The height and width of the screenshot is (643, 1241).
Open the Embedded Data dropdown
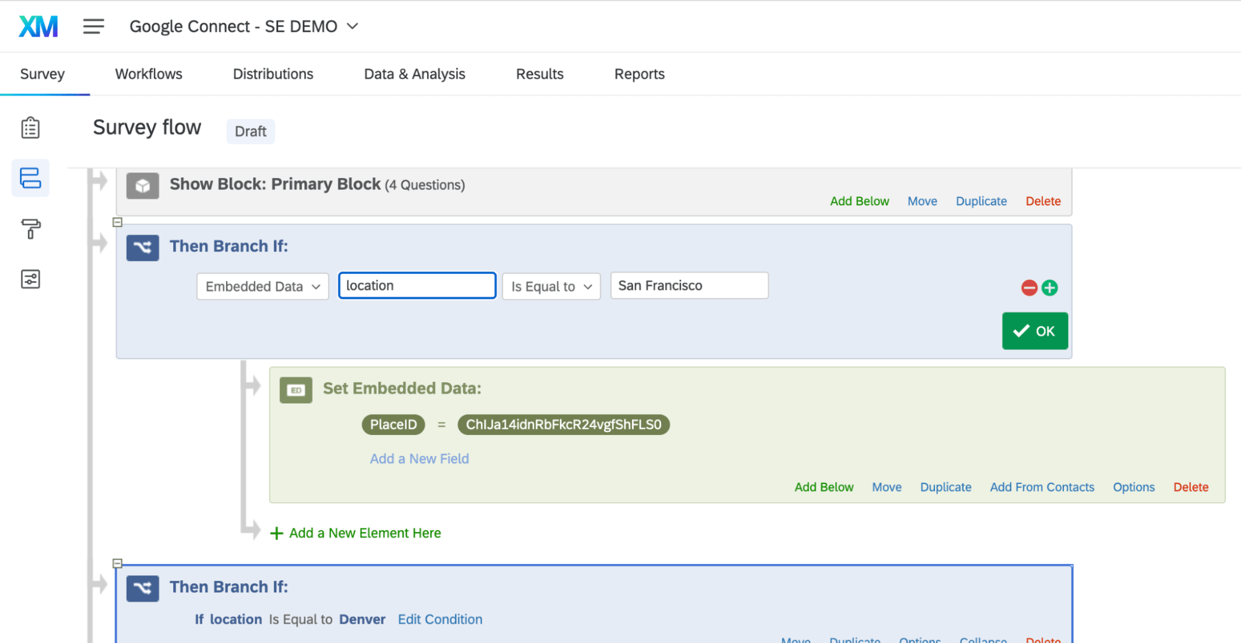[x=263, y=287]
